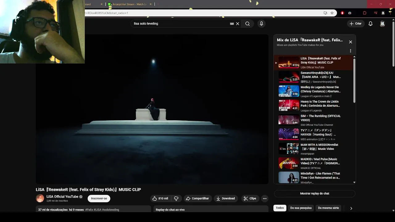Viewport: 395px width, 222px height.
Task: Click the Inscrever-se subscribe button
Action: (x=99, y=199)
